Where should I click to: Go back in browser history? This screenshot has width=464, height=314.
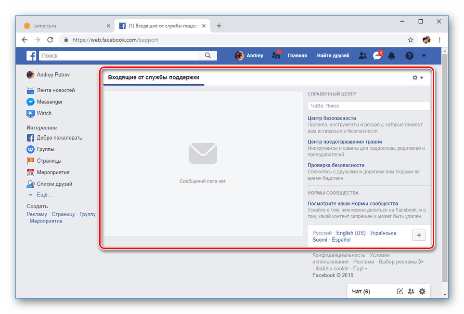pyautogui.click(x=25, y=39)
